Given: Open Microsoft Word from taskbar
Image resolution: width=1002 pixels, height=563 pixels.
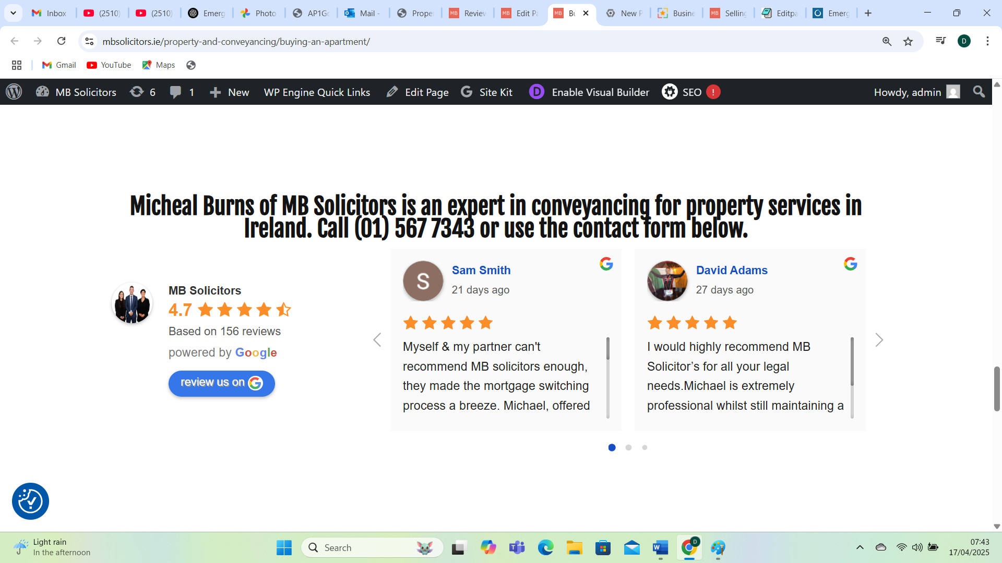Looking at the screenshot, I should pyautogui.click(x=660, y=547).
